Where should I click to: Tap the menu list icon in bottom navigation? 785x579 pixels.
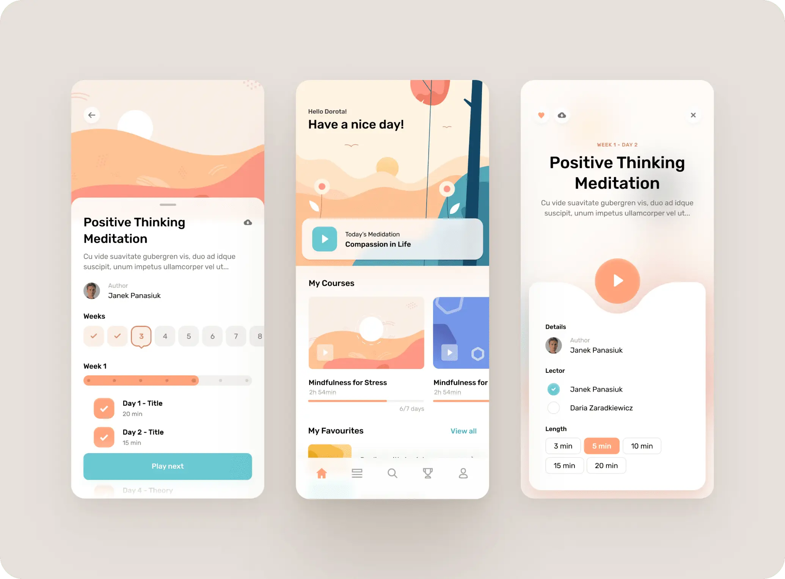[x=356, y=473]
